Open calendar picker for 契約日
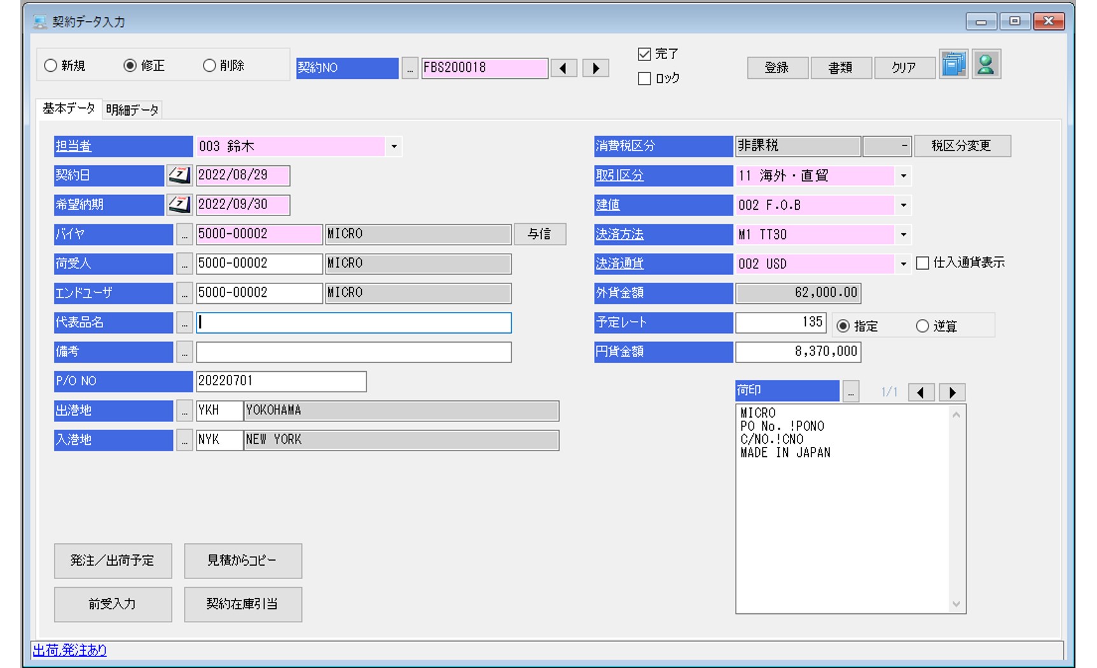1097x668 pixels. [x=179, y=175]
